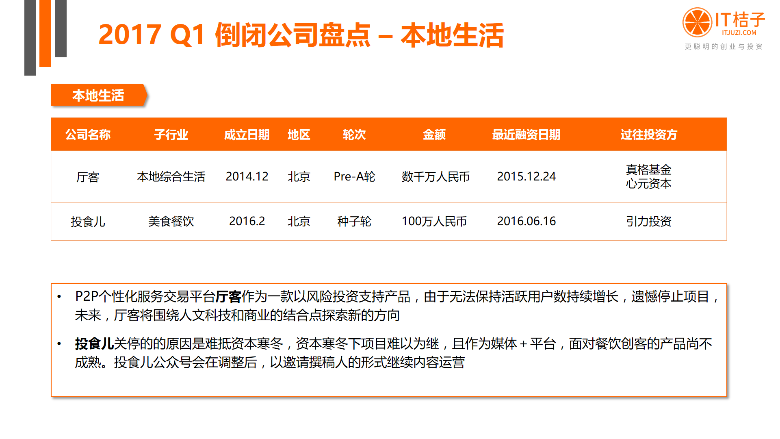
Task: Click the Pre-A轮 round cell
Action: tap(354, 176)
